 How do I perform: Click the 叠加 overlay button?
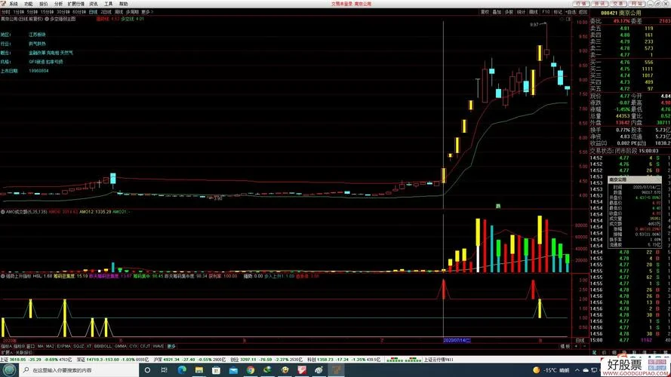pyautogui.click(x=497, y=12)
